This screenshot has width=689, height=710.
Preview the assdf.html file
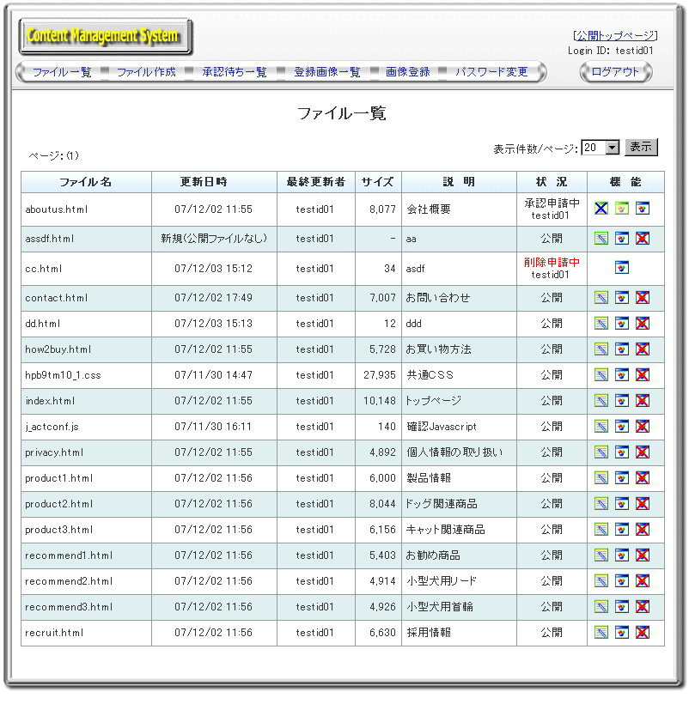(622, 238)
